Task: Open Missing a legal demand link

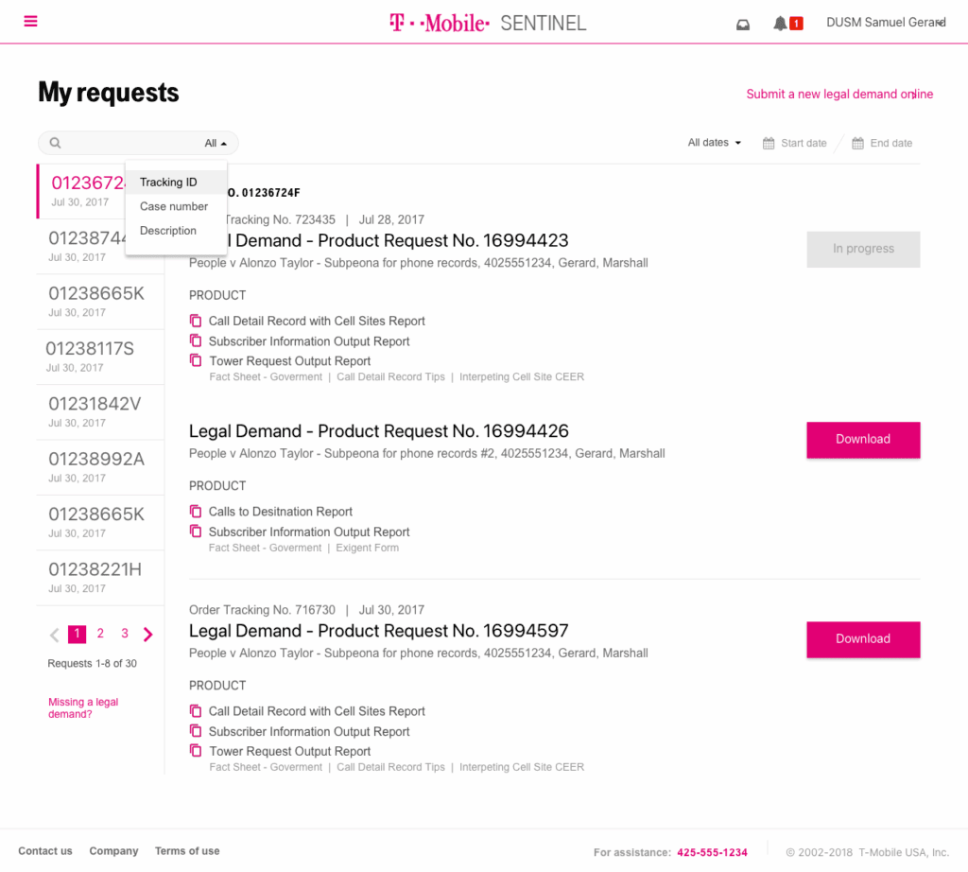Action: pyautogui.click(x=83, y=708)
